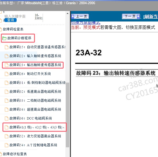Screen dimensions: 158x157
Task: Go to previous page with 上一页
Action: (x=80, y=16)
